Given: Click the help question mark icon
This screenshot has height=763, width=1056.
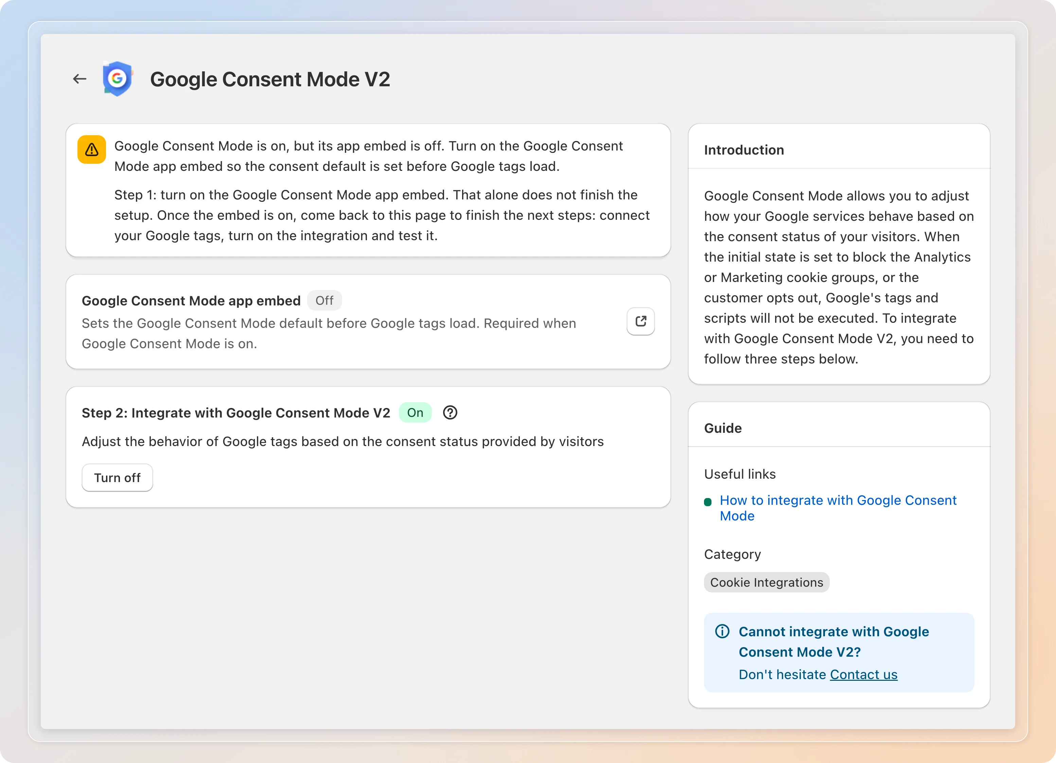Looking at the screenshot, I should [x=450, y=412].
